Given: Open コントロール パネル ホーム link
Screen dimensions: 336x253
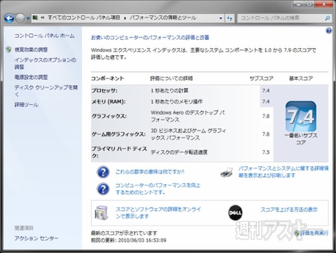Looking at the screenshot, I should coord(44,36).
